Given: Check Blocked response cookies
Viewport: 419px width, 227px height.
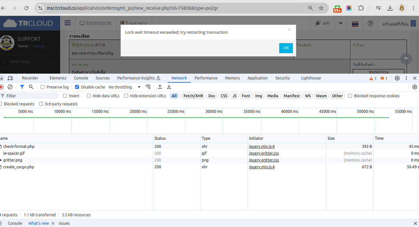Looking at the screenshot, I should click(x=350, y=96).
